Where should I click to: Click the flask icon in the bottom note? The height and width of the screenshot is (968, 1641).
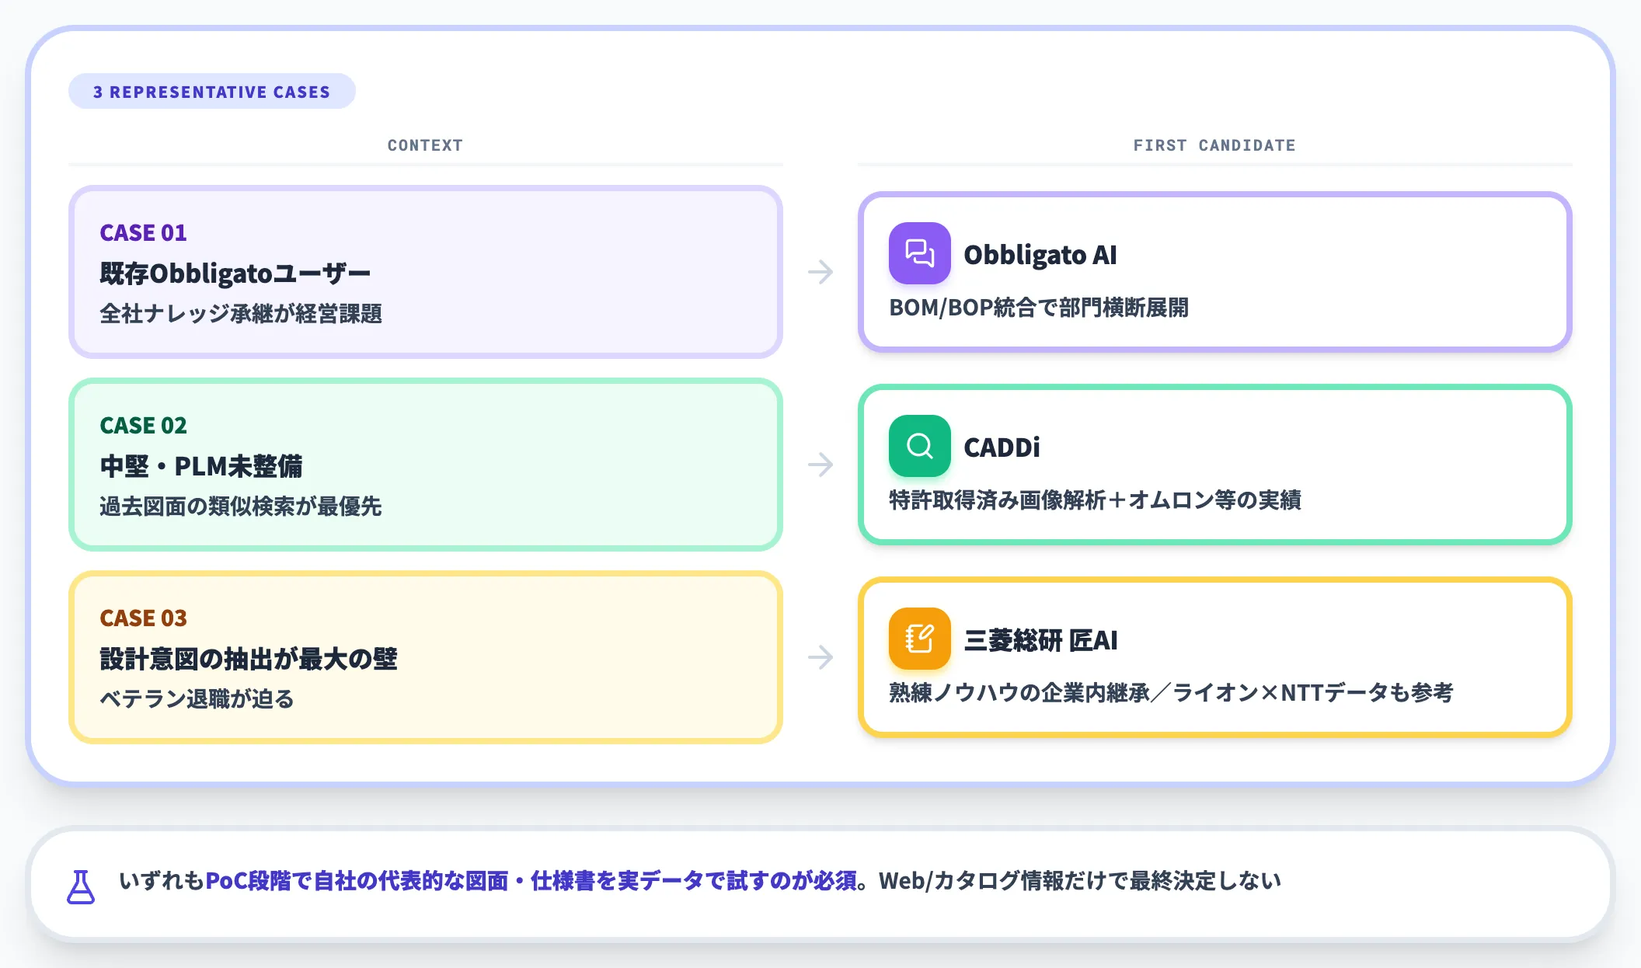pyautogui.click(x=81, y=886)
